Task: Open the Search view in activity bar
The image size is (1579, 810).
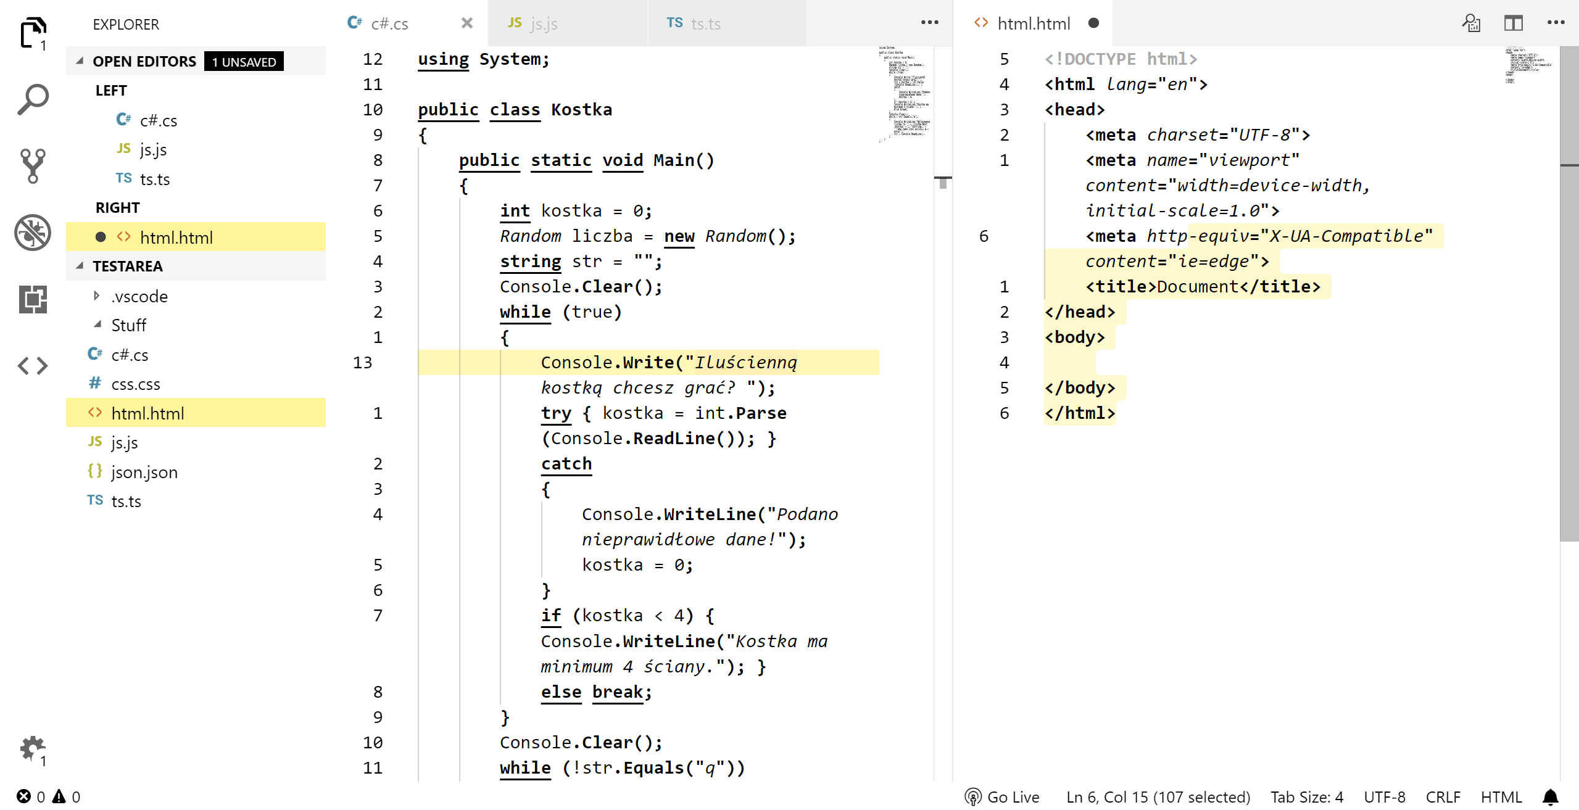Action: click(33, 99)
